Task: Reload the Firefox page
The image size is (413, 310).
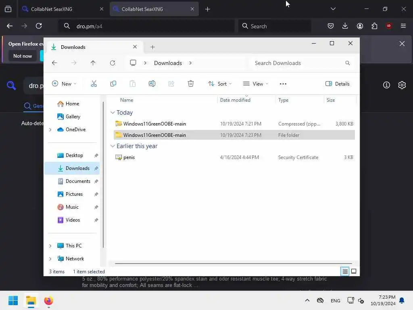Action: coord(39,26)
